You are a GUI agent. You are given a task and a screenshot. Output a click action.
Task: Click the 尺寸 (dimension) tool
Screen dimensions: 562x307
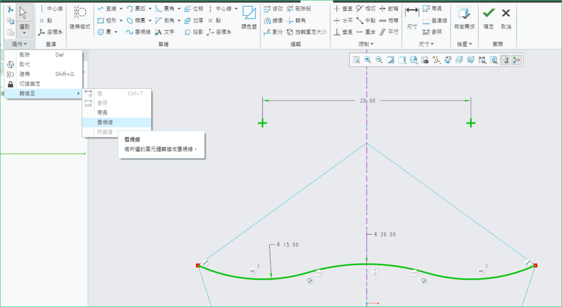point(411,16)
